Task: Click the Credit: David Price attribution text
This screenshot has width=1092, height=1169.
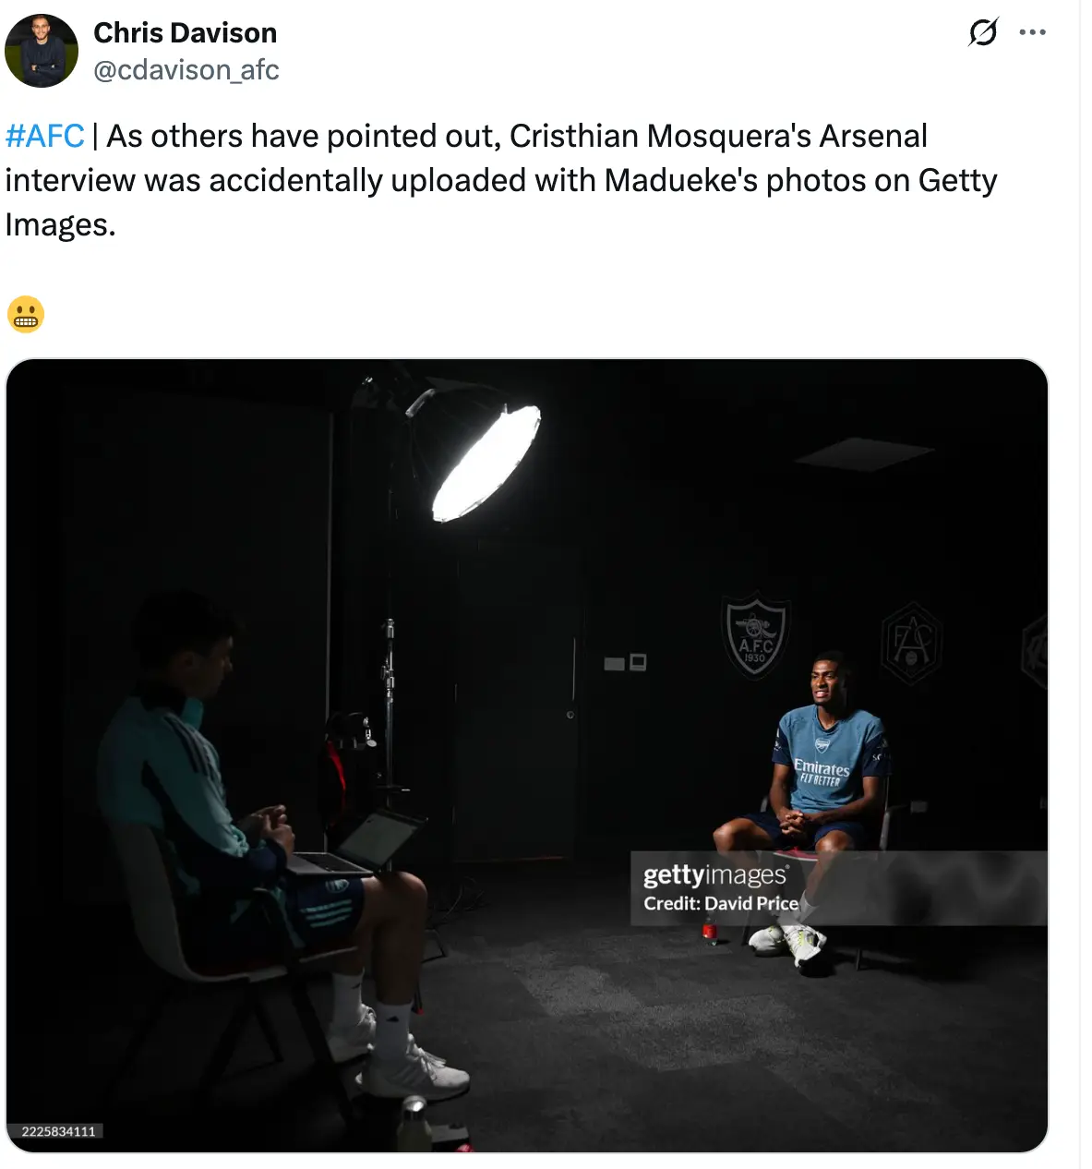Action: coord(723,903)
